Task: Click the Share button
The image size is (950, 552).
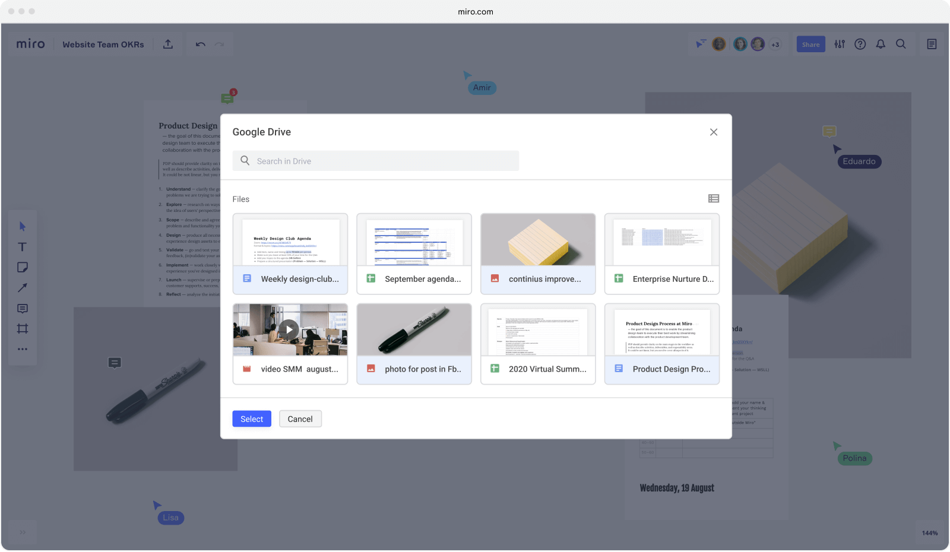Action: (811, 45)
